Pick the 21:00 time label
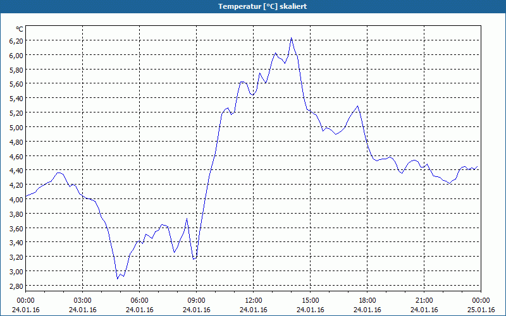This screenshot has height=316, width=506. (x=424, y=301)
